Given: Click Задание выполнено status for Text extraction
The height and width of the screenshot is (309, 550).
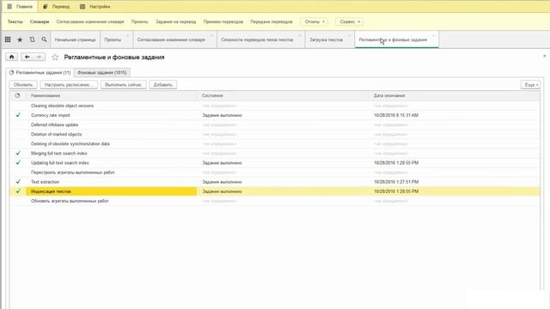Looking at the screenshot, I should click(222, 182).
